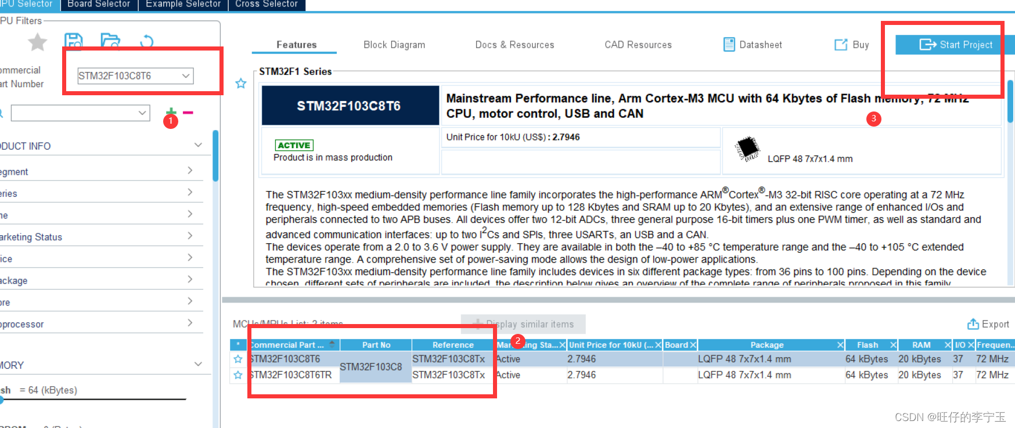Image resolution: width=1015 pixels, height=428 pixels.
Task: Click the LQFP 48 7x7x1.4 mm label
Action: pos(810,159)
